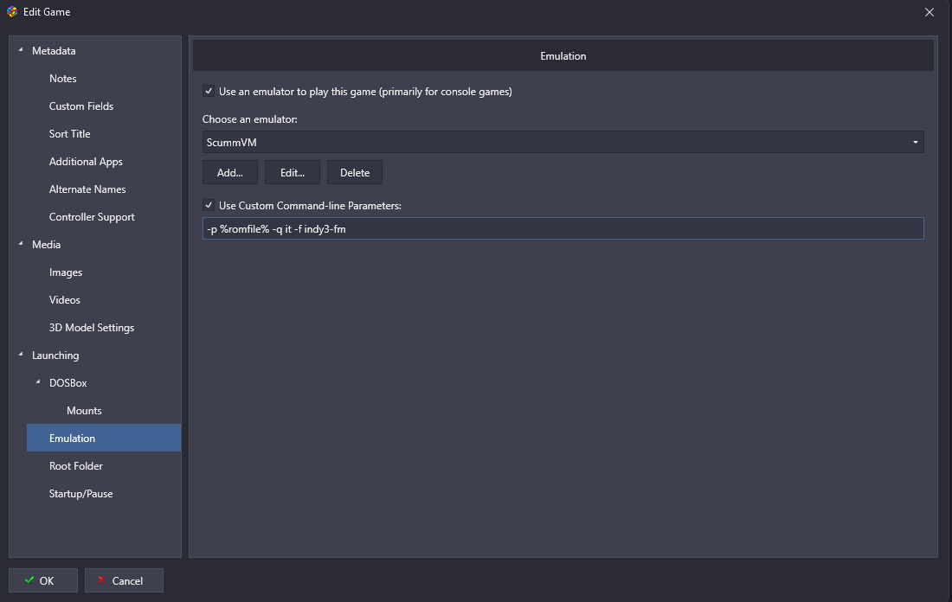
Task: Delete the selected emulator
Action: [355, 172]
